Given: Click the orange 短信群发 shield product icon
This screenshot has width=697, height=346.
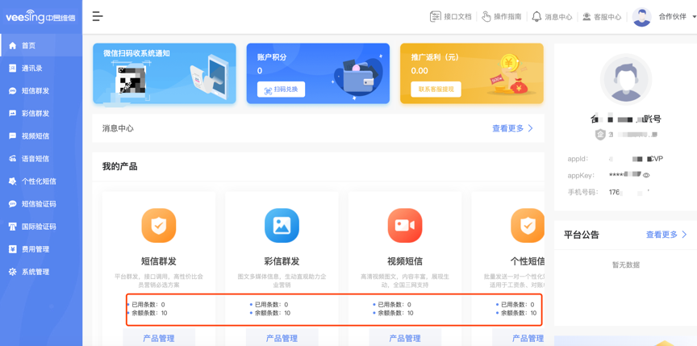Looking at the screenshot, I should 159,226.
